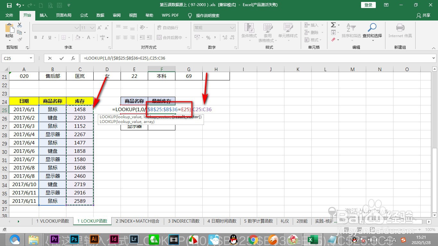Click the Internet 传真 fax icon

pos(400,31)
